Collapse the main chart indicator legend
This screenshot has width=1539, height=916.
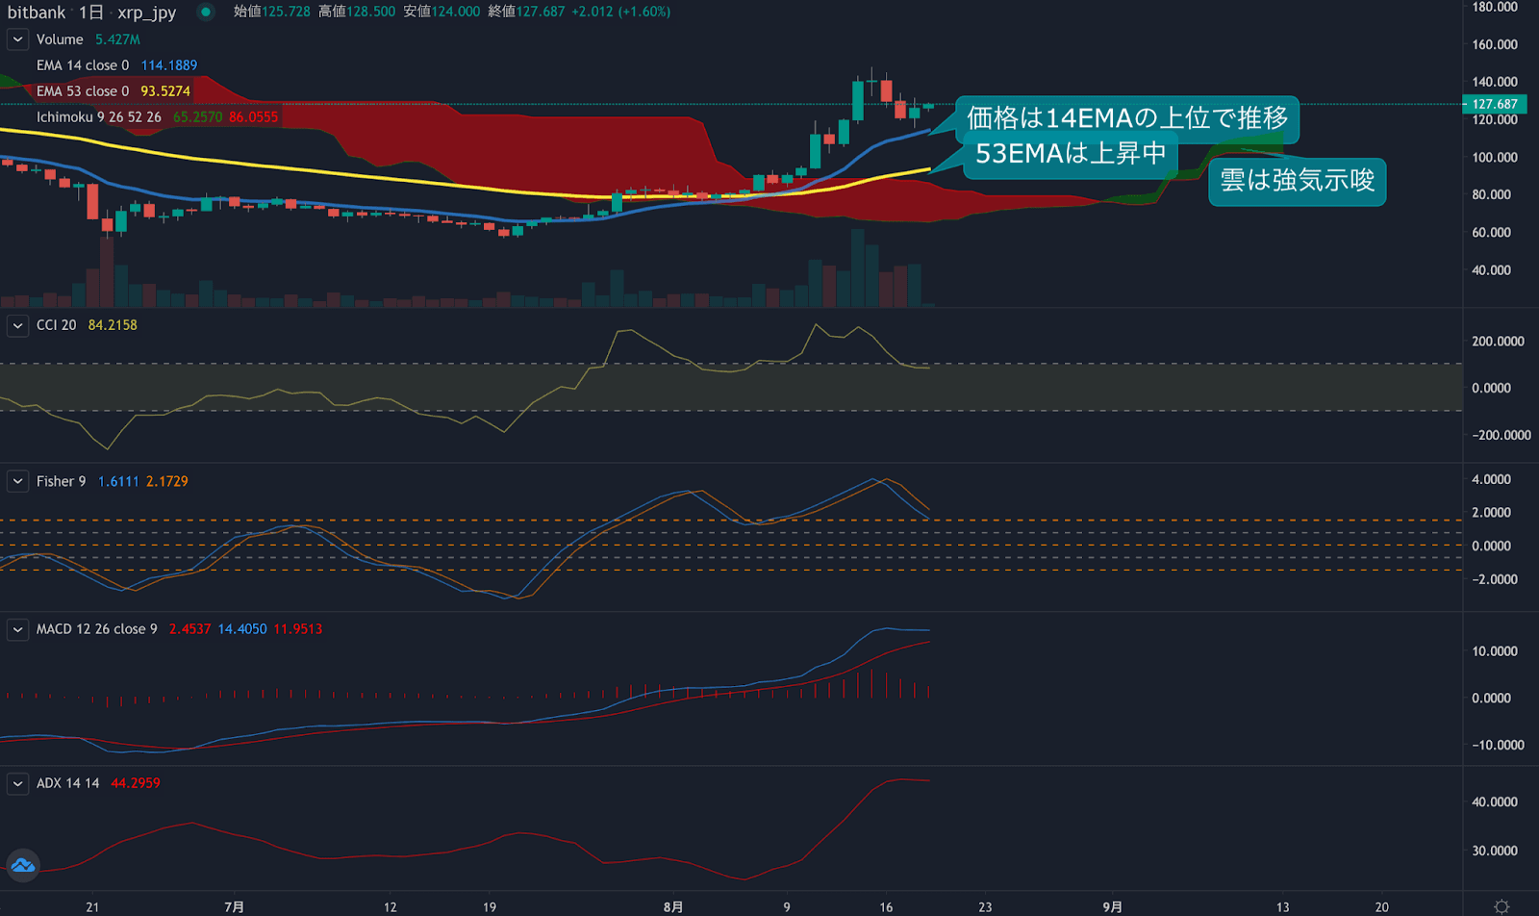(x=17, y=39)
